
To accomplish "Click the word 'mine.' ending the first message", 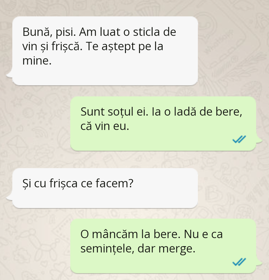I will click(x=37, y=61).
